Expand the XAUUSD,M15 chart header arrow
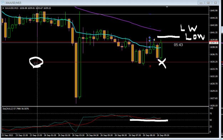223x140 pixels. [x=3, y=8]
